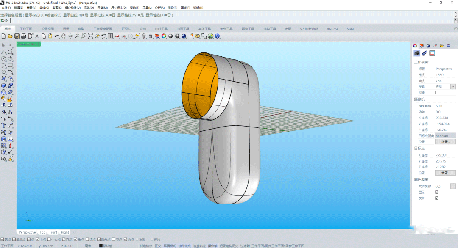
Task: Click the Save file icon
Action: pos(17,36)
